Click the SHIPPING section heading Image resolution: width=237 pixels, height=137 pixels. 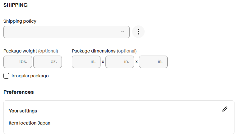16,5
